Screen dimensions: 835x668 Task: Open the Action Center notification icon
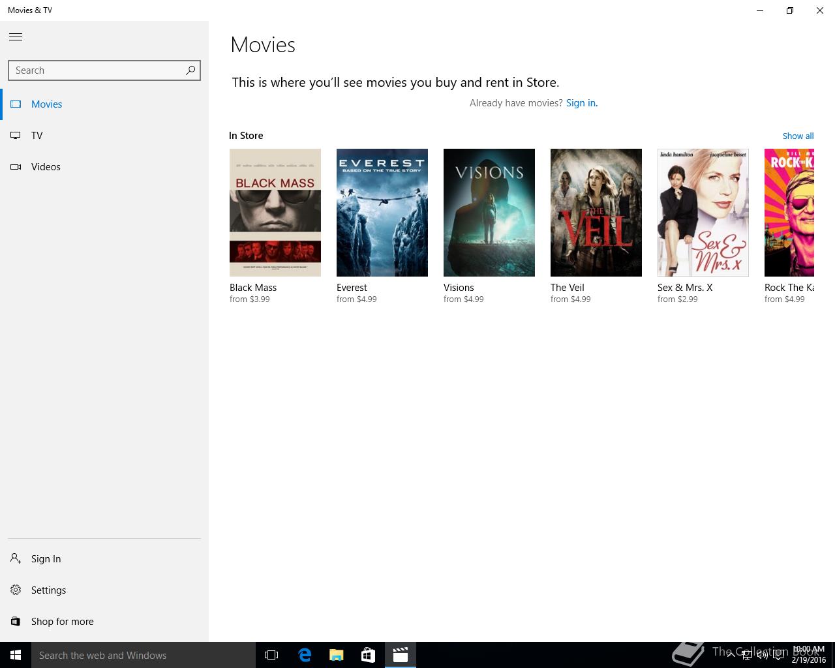tap(778, 655)
